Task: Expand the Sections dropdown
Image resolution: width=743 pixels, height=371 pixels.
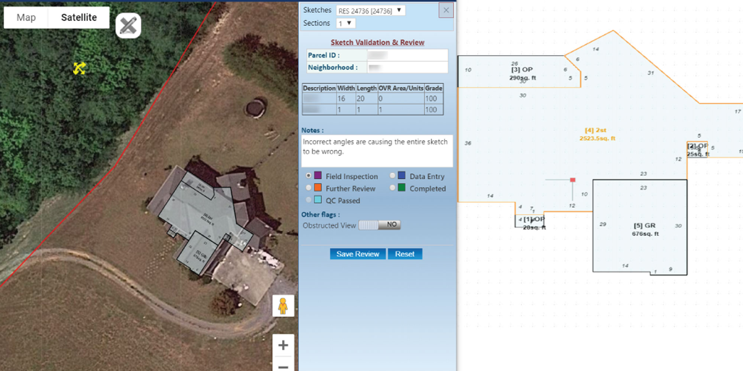Action: [x=345, y=23]
